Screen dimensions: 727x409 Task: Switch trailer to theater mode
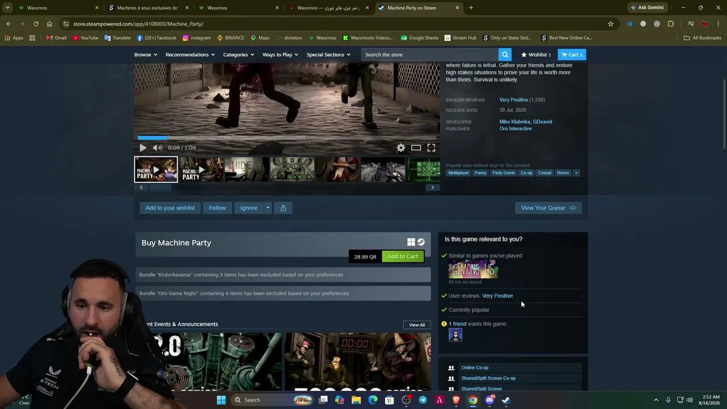(x=416, y=148)
